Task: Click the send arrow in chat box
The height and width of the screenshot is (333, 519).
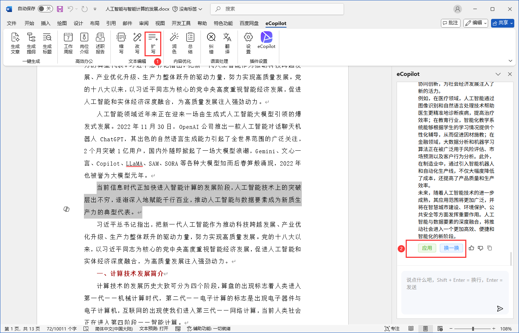Action: coord(500,309)
